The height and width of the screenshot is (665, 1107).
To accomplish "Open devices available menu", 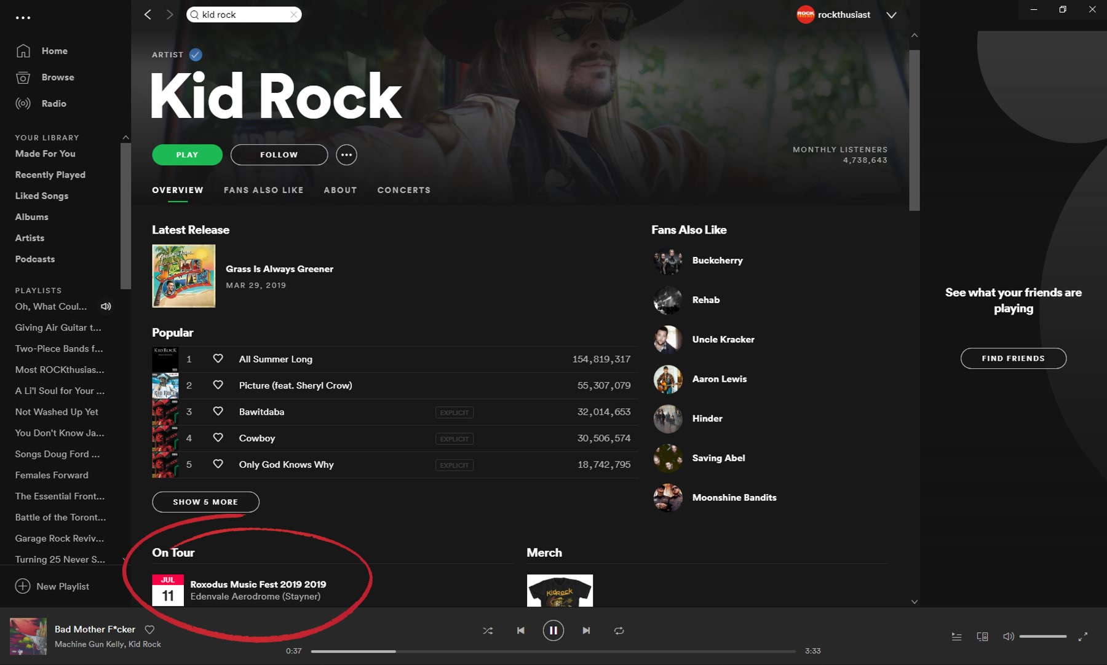I will coord(982,637).
